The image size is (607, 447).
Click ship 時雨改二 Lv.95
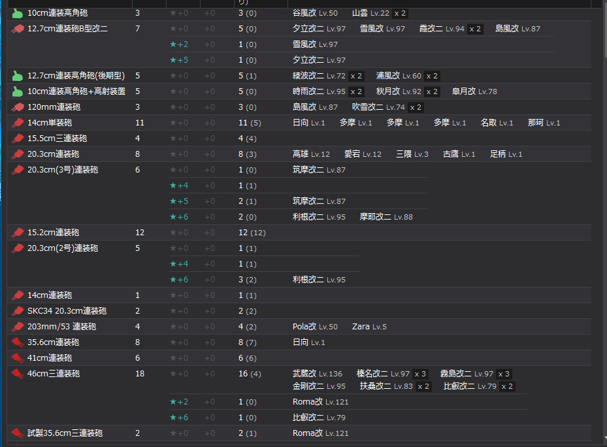tap(319, 91)
